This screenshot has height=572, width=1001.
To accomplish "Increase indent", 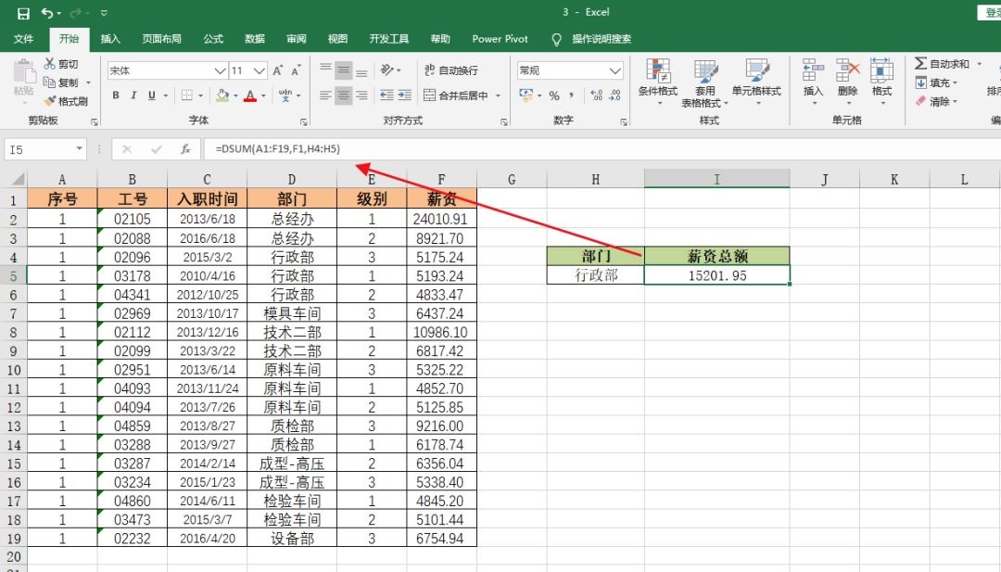I will pyautogui.click(x=405, y=95).
